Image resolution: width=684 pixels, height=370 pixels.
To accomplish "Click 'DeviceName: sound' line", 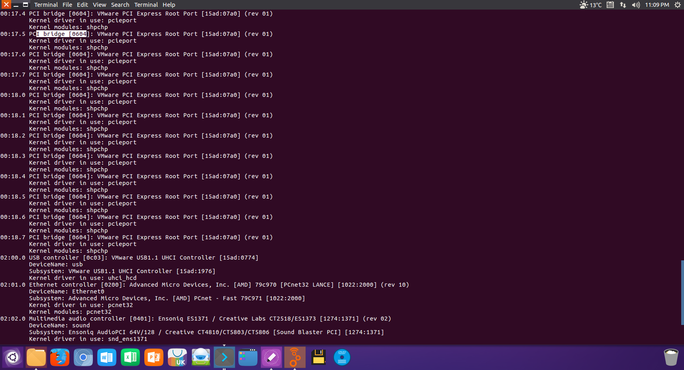I will pyautogui.click(x=59, y=325).
